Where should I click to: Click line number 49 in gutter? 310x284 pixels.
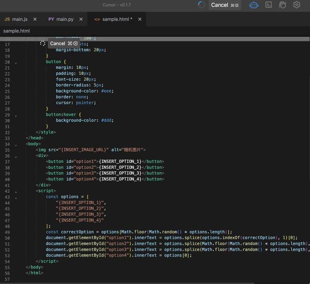7,232
